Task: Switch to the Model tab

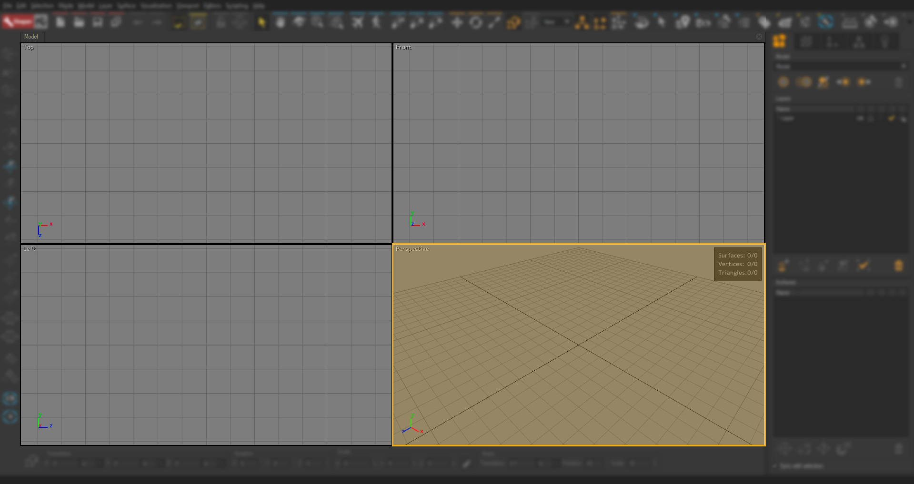Action: [31, 37]
